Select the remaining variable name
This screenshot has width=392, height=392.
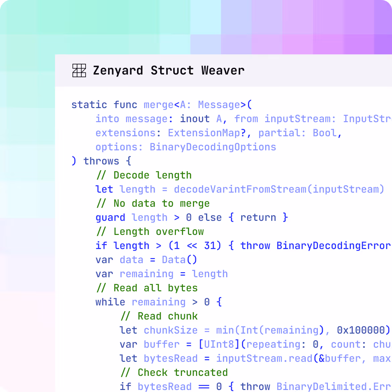[x=146, y=274]
